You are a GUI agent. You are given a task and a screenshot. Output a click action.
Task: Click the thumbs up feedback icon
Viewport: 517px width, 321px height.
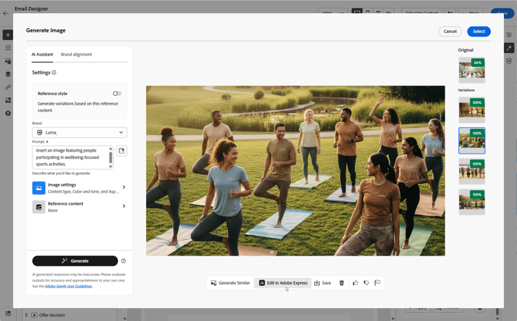click(x=355, y=283)
